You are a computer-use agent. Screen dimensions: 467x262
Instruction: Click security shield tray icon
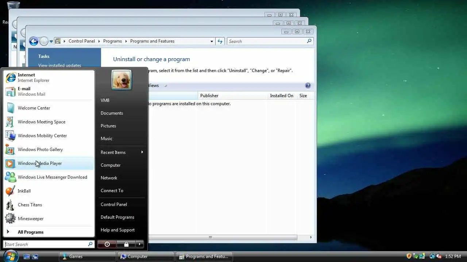[409, 256]
